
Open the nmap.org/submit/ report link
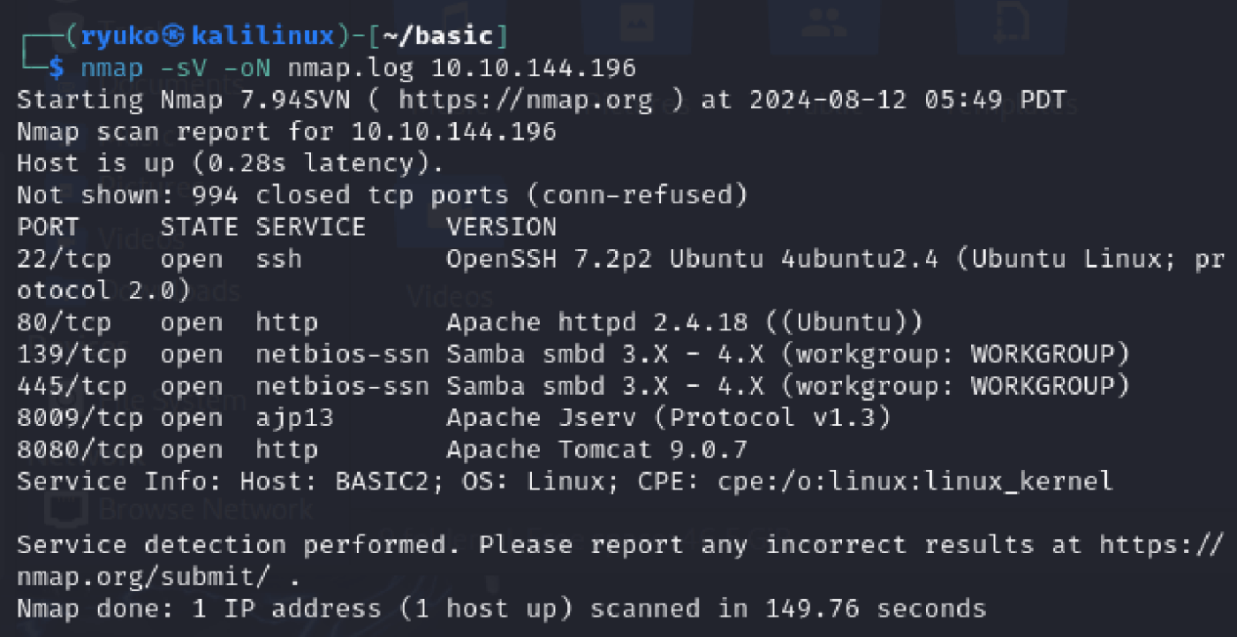coord(145,577)
